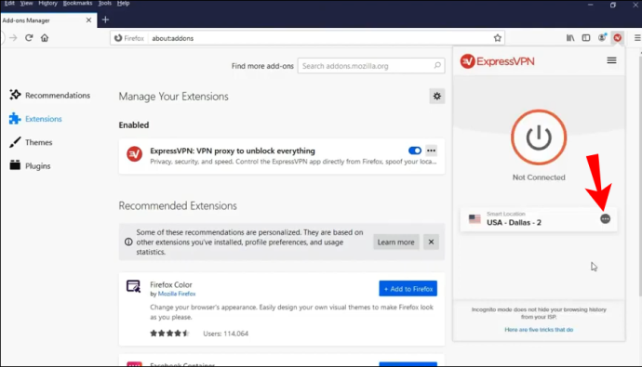This screenshot has width=642, height=367.
Task: Click the ExpressVPN power connect button
Action: coord(539,138)
